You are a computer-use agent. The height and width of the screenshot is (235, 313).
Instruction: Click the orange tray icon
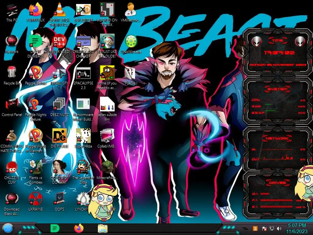click(x=255, y=229)
